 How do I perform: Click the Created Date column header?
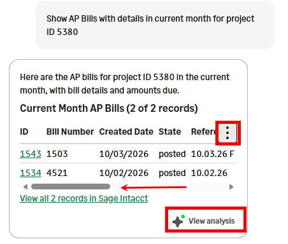[x=126, y=132]
